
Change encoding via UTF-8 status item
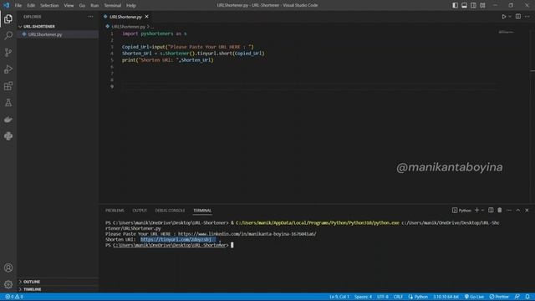tap(383, 297)
